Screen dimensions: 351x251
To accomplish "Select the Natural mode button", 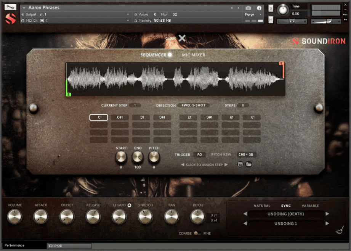I will point(262,206).
